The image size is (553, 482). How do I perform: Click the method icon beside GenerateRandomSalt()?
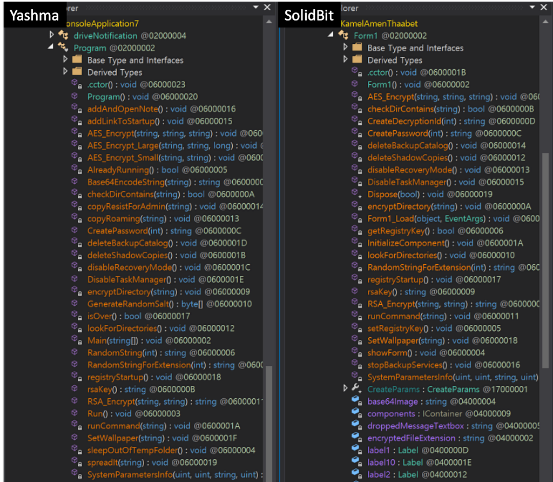(75, 303)
